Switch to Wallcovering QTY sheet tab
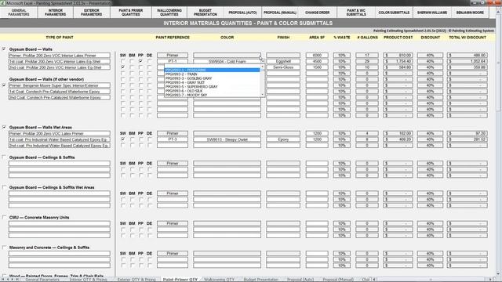This screenshot has height=282, width=502. 220,280
